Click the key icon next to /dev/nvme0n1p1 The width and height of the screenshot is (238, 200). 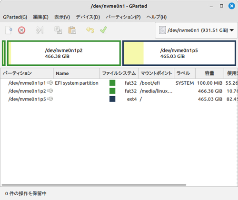(50, 83)
